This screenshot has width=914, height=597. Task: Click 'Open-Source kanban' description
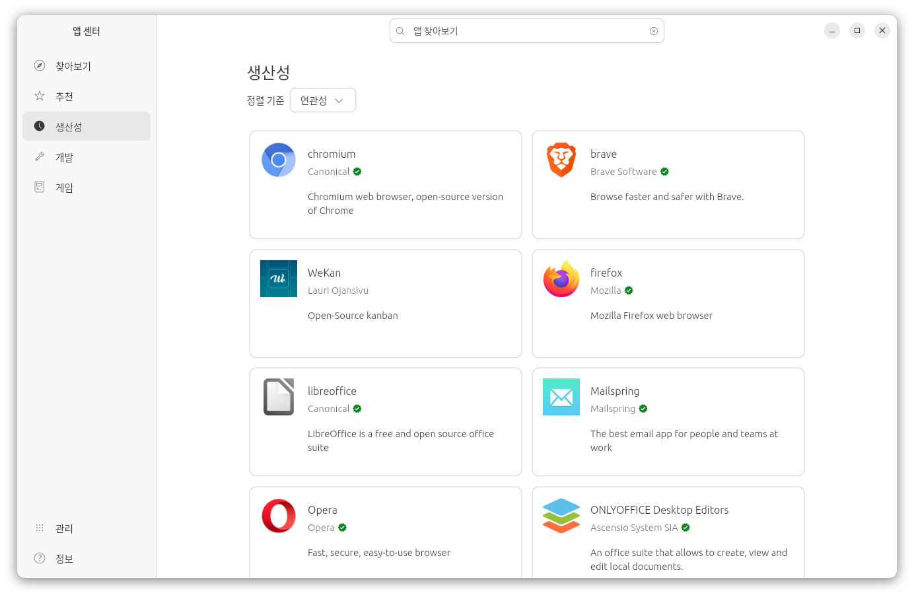point(353,316)
